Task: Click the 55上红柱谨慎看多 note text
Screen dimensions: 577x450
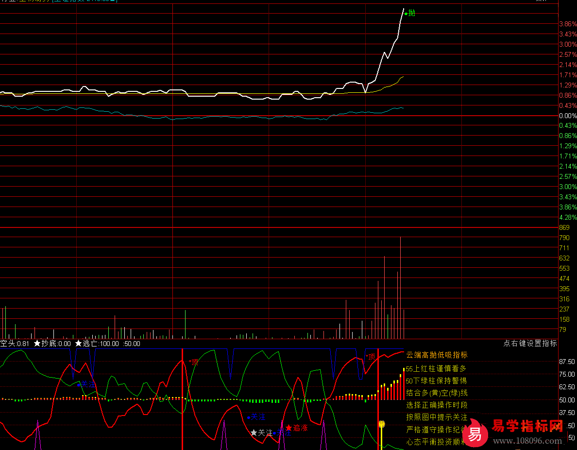Action: [436, 368]
